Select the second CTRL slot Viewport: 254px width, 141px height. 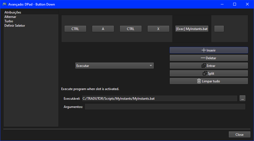pyautogui.click(x=131, y=29)
